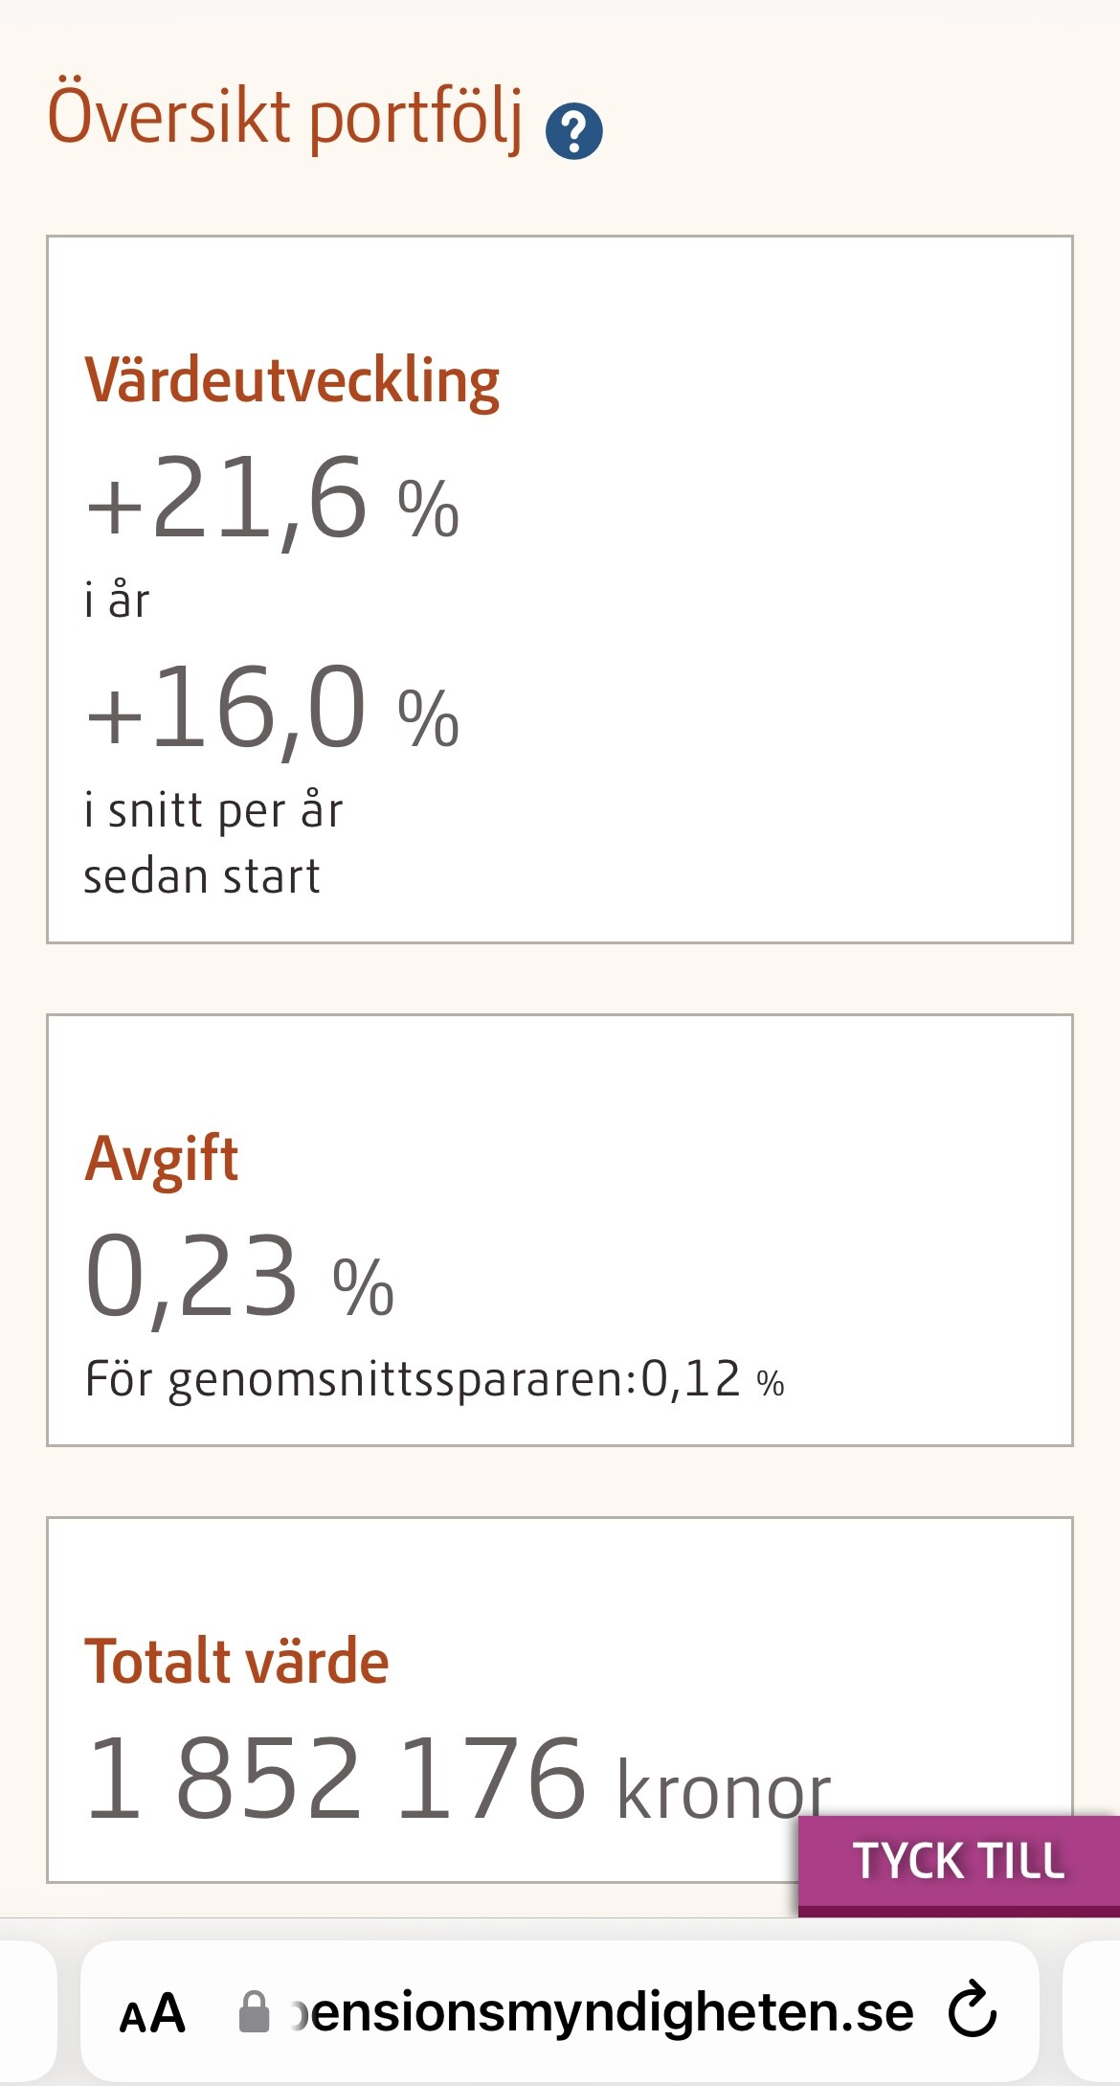Viewport: 1120px width, 2086px height.
Task: Click the Totalt värde heading
Action: 236,1661
